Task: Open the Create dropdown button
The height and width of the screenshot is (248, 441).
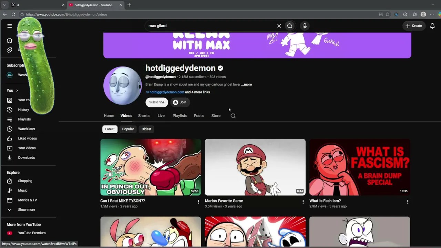Action: click(x=414, y=26)
